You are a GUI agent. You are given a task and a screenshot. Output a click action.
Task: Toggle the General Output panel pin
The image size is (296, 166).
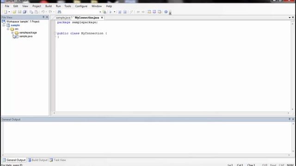[290, 119]
